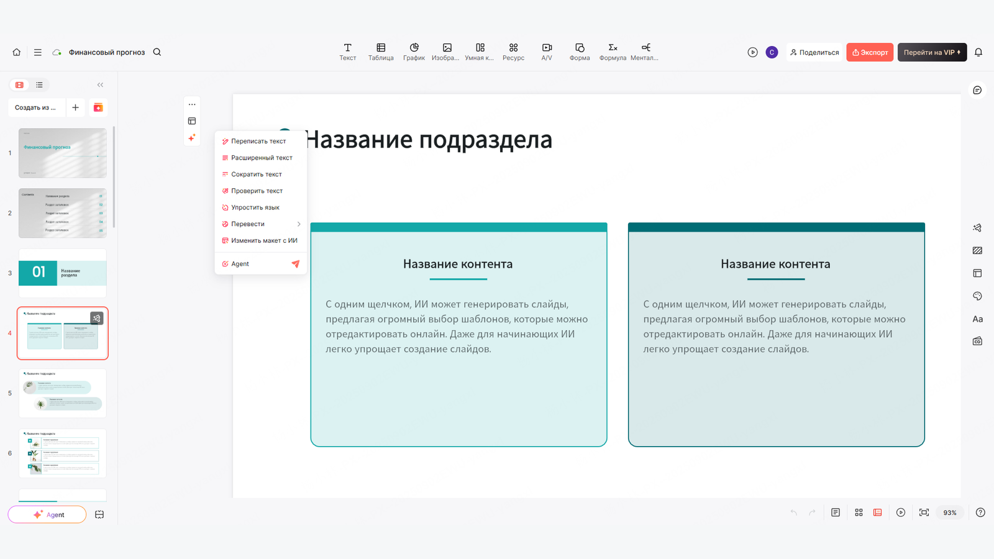Choose Переписать текст from the AI menu
The image size is (994, 559).
tap(261, 141)
